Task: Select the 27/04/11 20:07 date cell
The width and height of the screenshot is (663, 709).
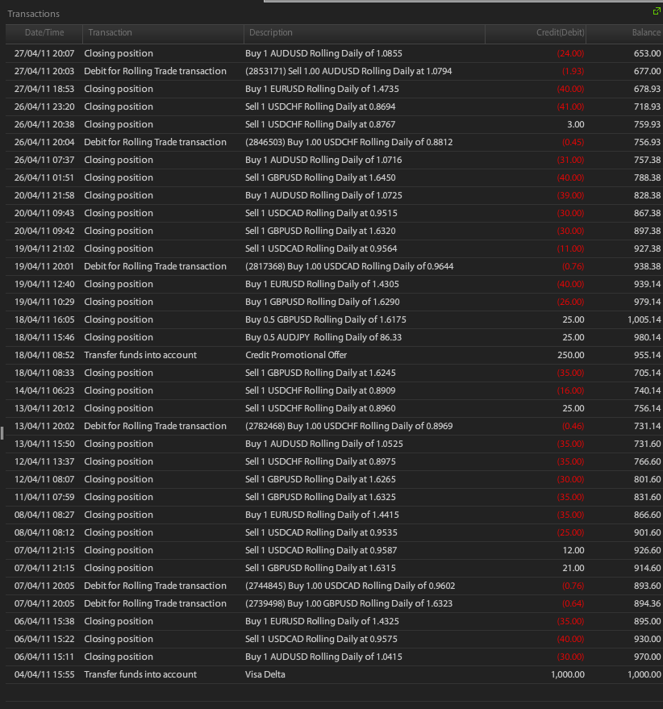Action: 44,53
